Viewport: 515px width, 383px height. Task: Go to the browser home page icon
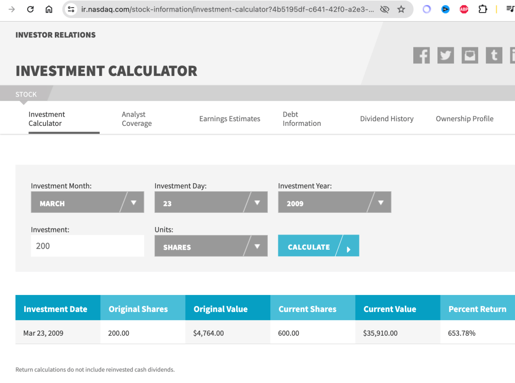[49, 9]
